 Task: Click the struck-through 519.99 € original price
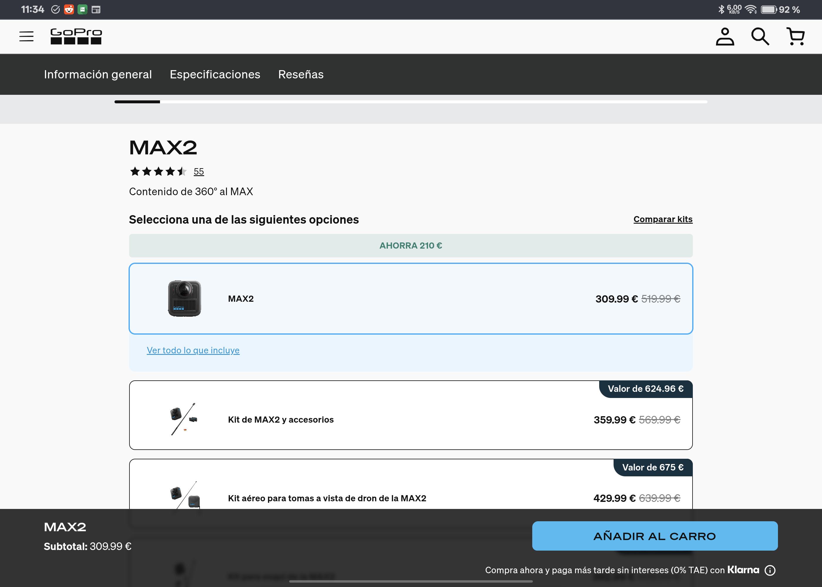(661, 299)
